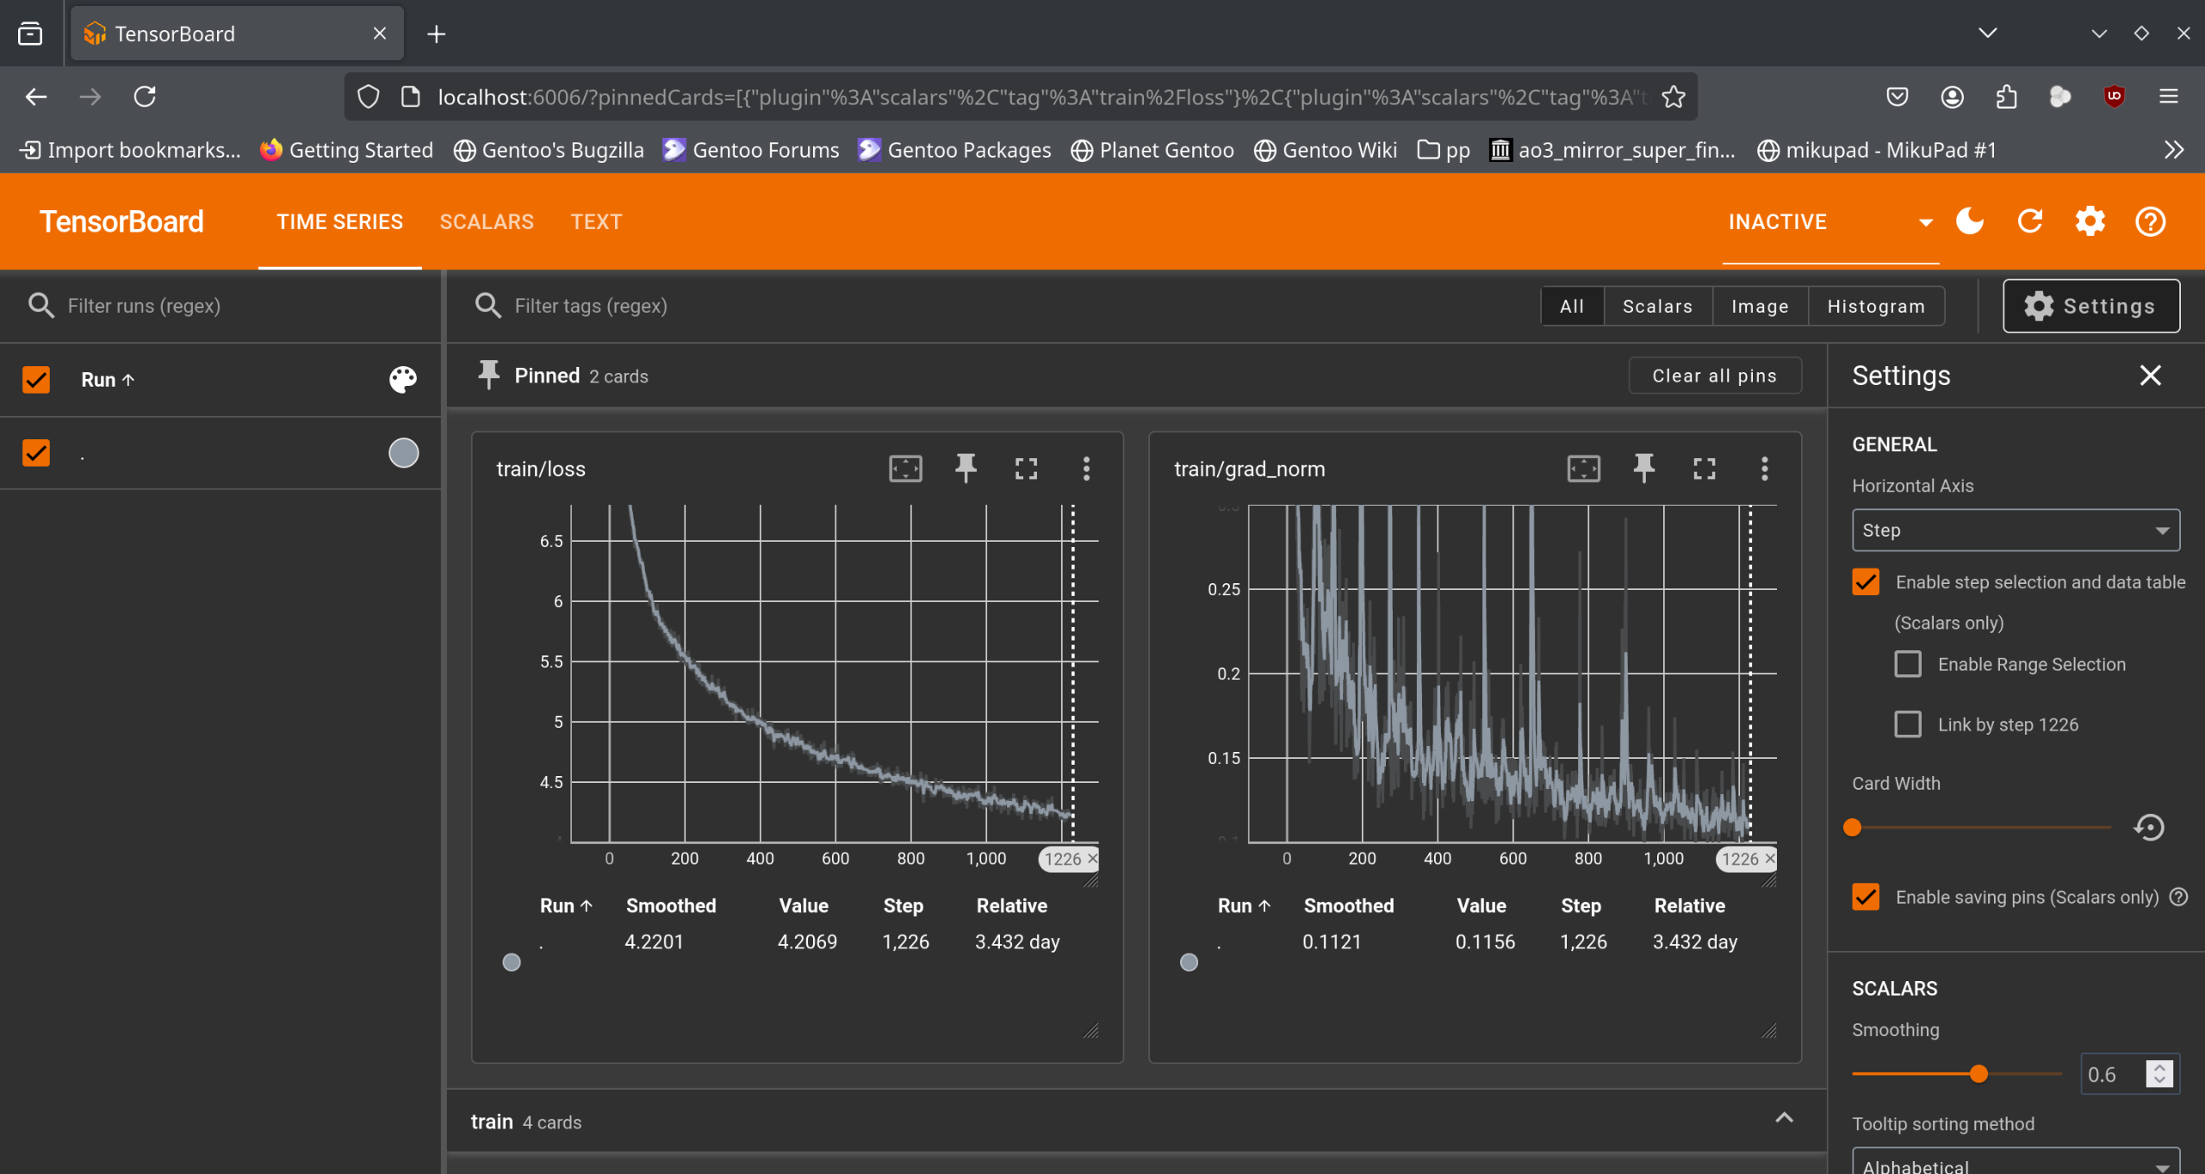Screen dimensions: 2205x1174
Task: Adjust the Card Width slider handle
Action: 1852,828
